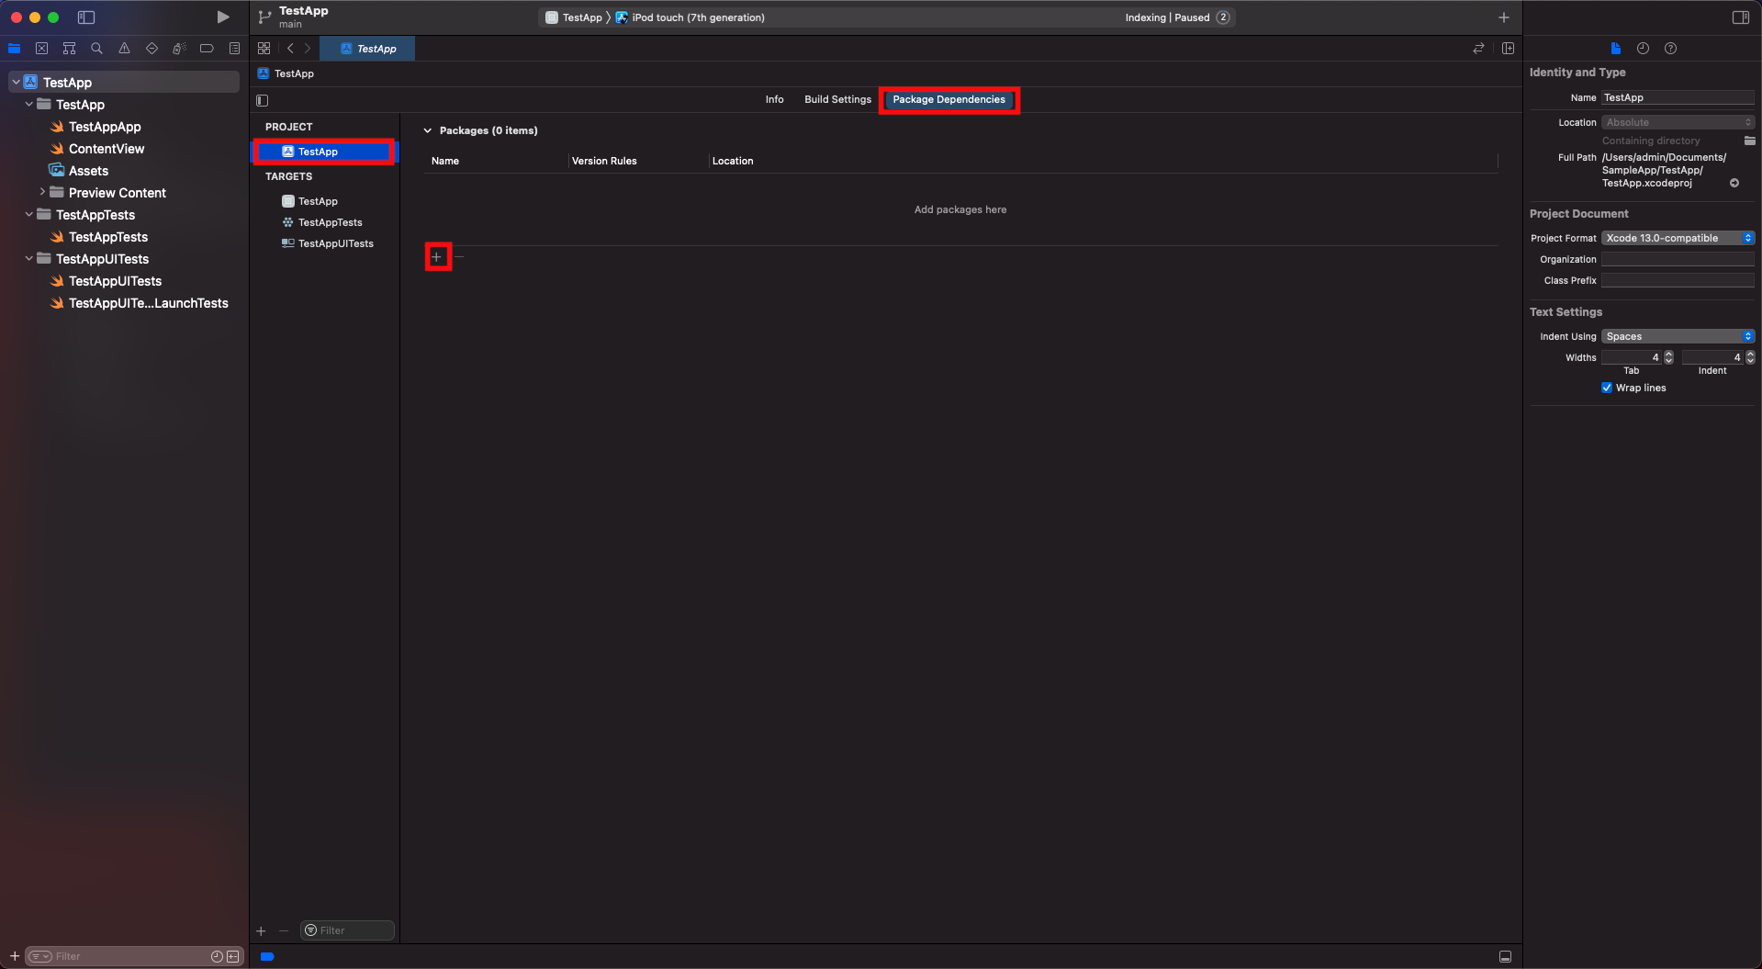Viewport: 1762px width, 969px height.
Task: Select iPod touch run destination
Action: pos(690,17)
